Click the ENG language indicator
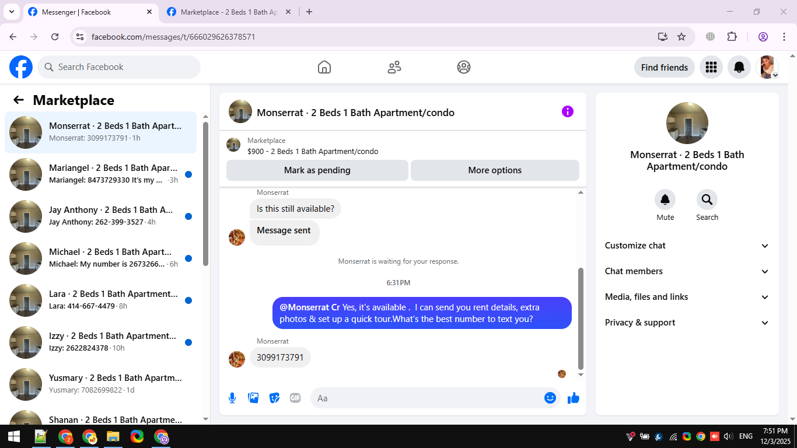The height and width of the screenshot is (448, 797). click(x=746, y=436)
